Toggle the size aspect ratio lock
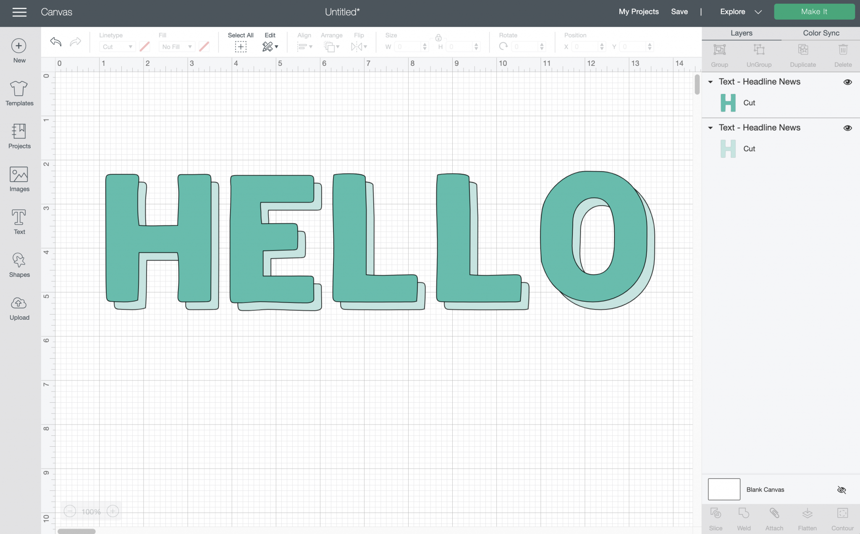This screenshot has width=860, height=534. pos(438,37)
